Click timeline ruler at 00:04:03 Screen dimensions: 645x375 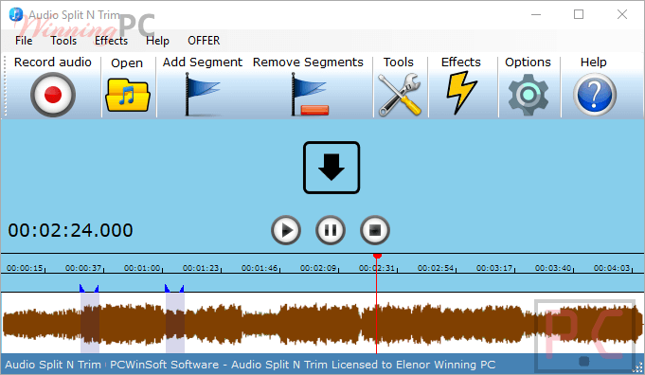tap(612, 268)
